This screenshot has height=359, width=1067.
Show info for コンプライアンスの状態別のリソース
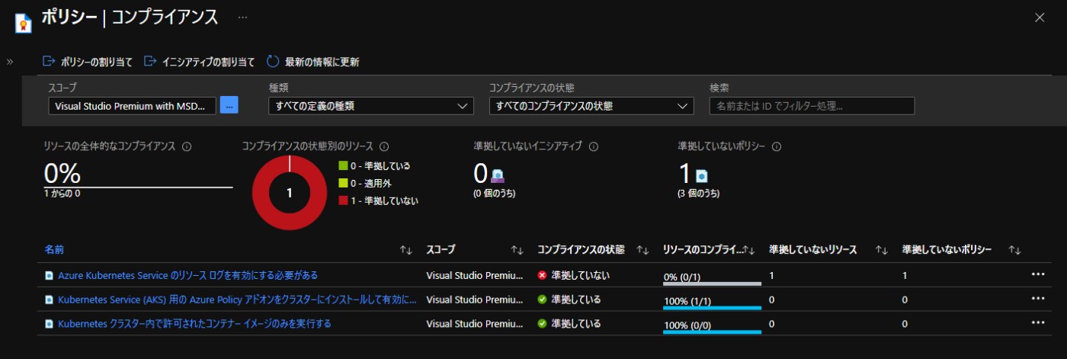[384, 146]
